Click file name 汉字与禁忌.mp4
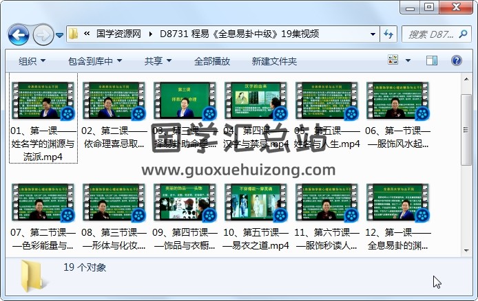The height and width of the screenshot is (301, 478). pos(256,144)
